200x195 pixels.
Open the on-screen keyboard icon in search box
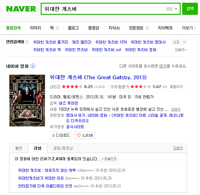pos(169,9)
